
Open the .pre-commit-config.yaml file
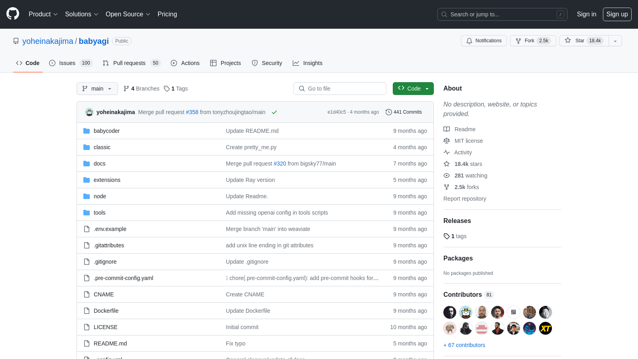tap(123, 278)
